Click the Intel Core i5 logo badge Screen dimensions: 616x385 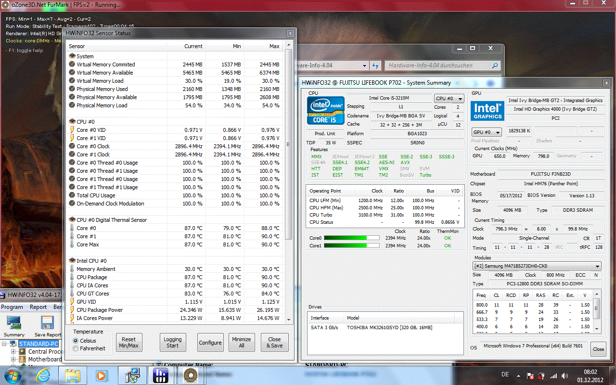pyautogui.click(x=326, y=111)
